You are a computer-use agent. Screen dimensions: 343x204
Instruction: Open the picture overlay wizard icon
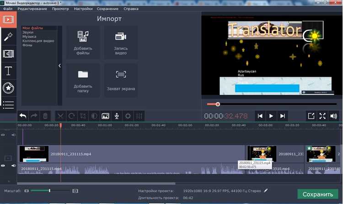point(105,116)
